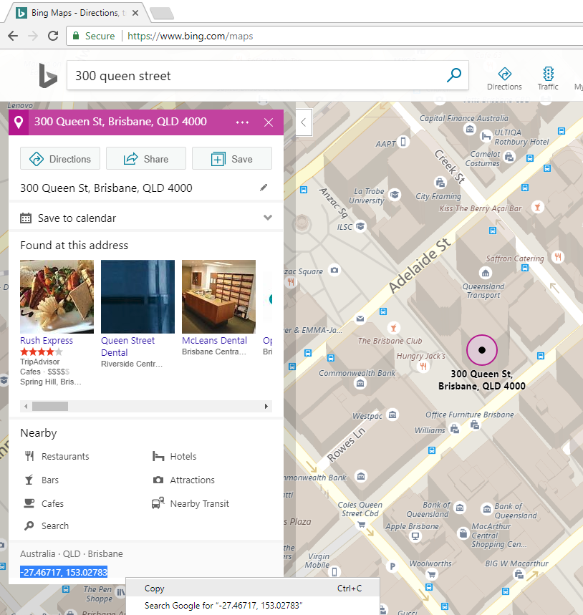583x615 pixels.
Task: Click the Apple Brisbane store icon
Action: 415,536
